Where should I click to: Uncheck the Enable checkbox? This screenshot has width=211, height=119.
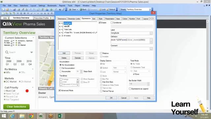(100, 23)
